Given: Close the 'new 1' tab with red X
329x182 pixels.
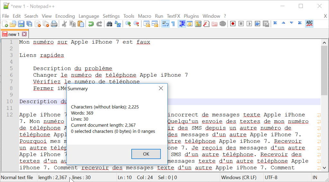Looking at the screenshot, I should (x=24, y=34).
